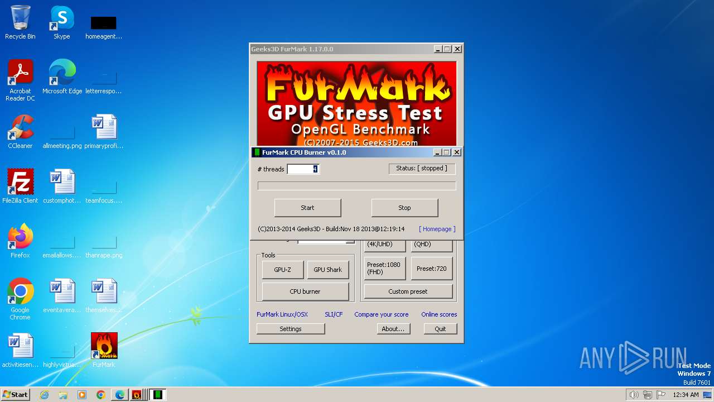
Task: Open the CPU burner tool button
Action: point(305,291)
